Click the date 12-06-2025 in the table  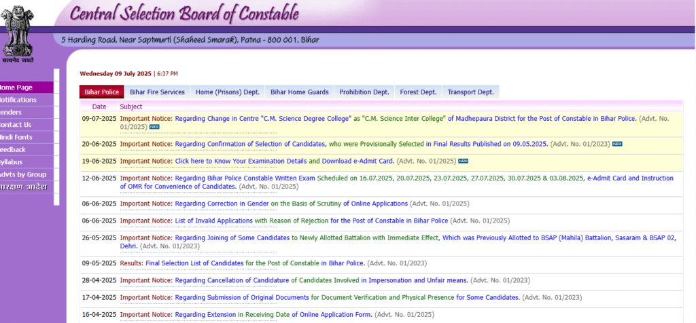click(99, 178)
